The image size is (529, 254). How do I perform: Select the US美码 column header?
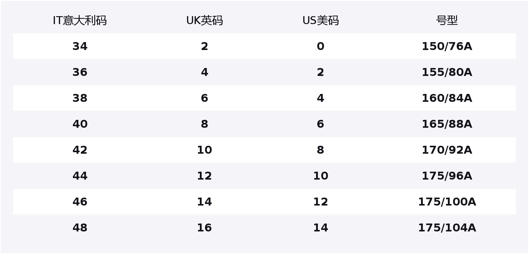tap(320, 20)
